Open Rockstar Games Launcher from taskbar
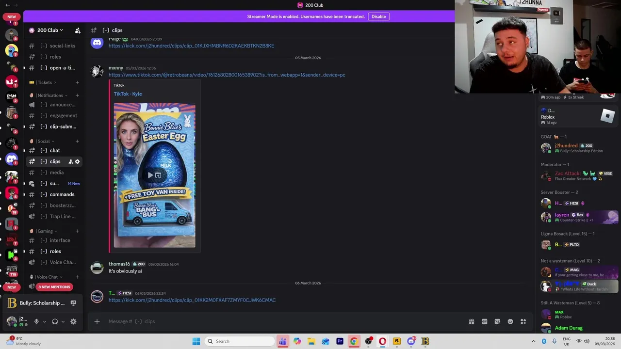Screen dimensions: 621x349 (x=396, y=341)
